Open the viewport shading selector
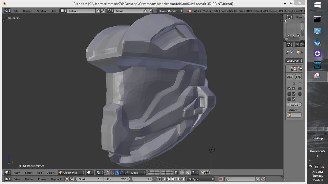Screen dimensions: 328x184 pyautogui.click(x=90, y=172)
